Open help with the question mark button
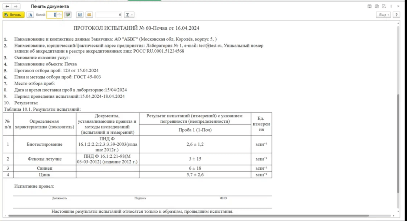Screen dimensions: 407x221 (396, 15)
